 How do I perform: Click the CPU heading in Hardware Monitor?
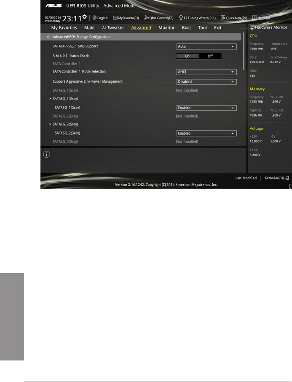(x=253, y=36)
